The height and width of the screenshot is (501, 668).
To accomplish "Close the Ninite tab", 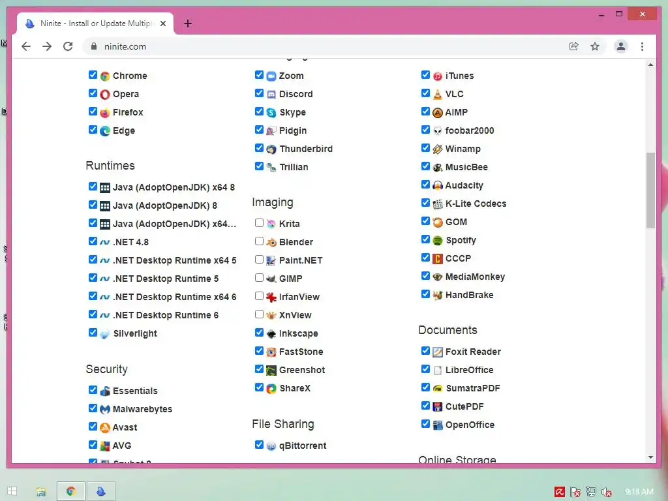I will click(x=163, y=23).
